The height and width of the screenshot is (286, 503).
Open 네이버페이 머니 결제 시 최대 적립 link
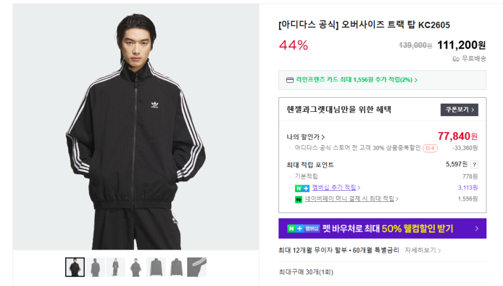pyautogui.click(x=352, y=199)
